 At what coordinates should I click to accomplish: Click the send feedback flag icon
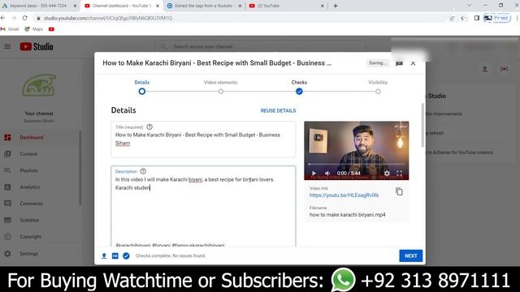[x=399, y=63]
